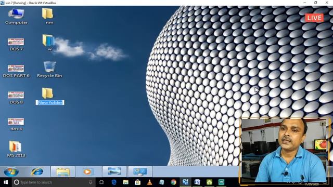Open the blue document app on taskbar
Image resolution: width=333 pixels, height=187 pixels.
click(x=197, y=182)
